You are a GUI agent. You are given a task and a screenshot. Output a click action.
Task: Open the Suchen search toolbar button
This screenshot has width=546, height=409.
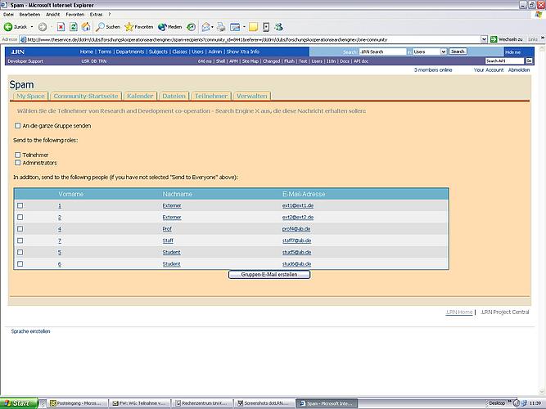tap(106, 27)
